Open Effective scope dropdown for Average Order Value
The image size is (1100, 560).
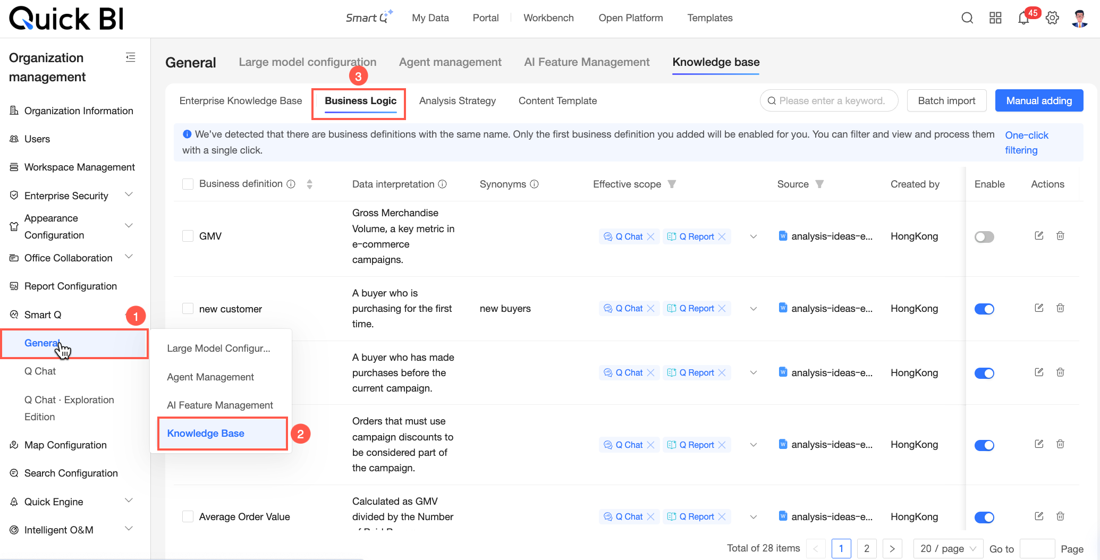(754, 517)
